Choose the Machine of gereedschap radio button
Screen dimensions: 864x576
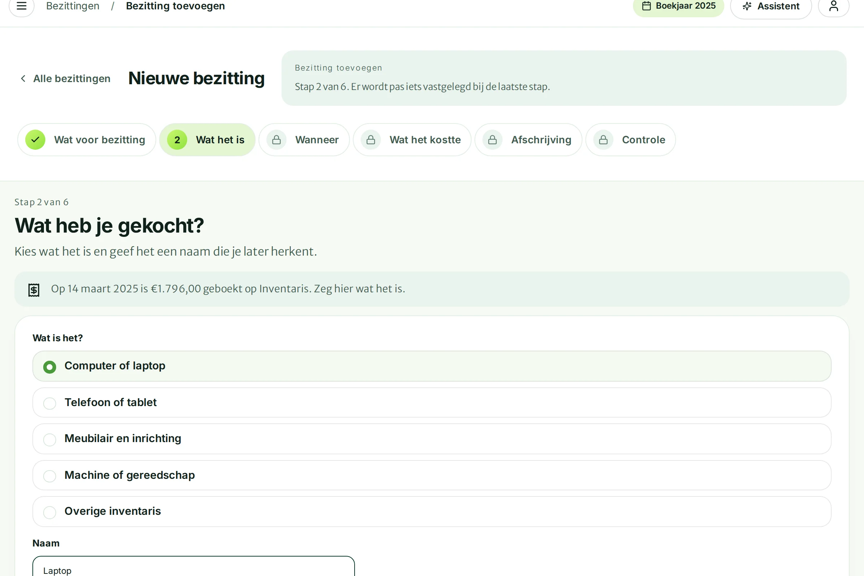click(x=50, y=476)
